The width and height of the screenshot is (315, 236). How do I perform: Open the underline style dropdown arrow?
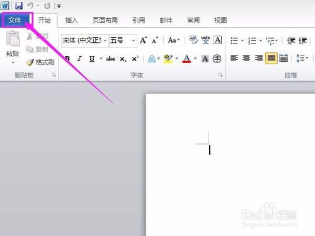pos(101,59)
